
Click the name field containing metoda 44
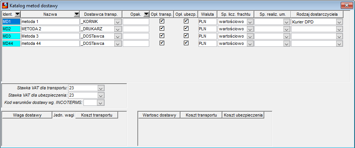[x=50, y=43]
